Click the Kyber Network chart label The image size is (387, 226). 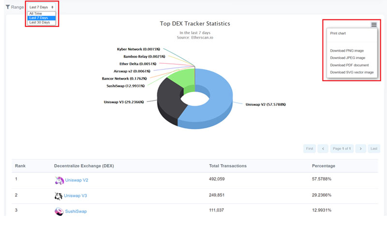pyautogui.click(x=138, y=49)
